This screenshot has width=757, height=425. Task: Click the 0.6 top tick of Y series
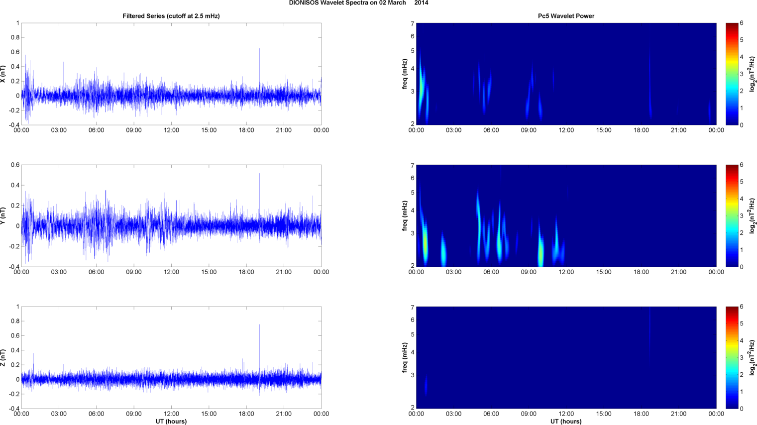click(15, 165)
